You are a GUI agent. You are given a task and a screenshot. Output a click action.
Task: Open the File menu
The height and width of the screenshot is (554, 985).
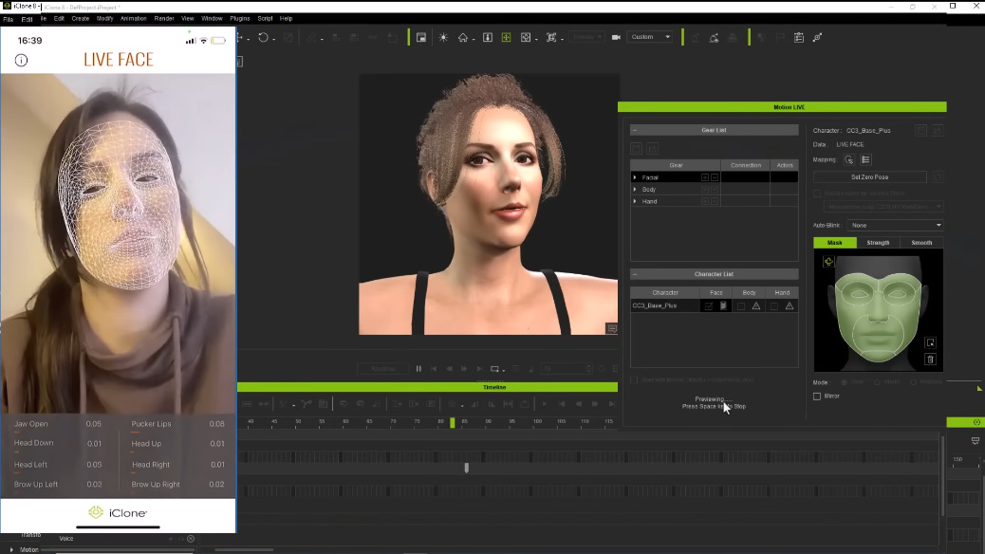(9, 19)
